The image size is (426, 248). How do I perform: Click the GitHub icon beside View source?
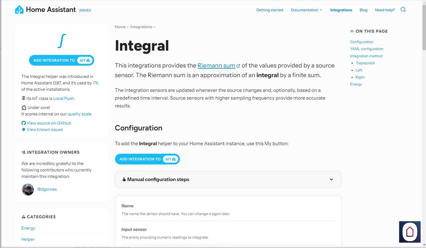24,123
